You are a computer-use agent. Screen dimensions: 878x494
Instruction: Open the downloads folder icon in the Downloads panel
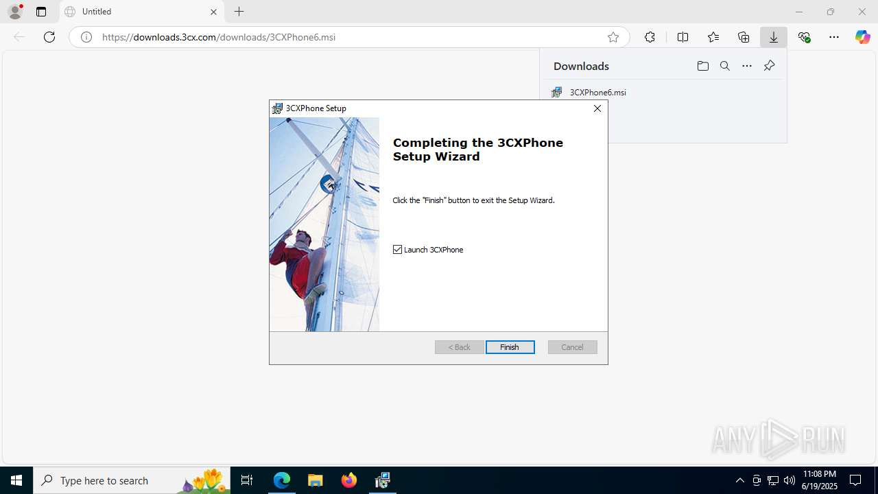[702, 66]
